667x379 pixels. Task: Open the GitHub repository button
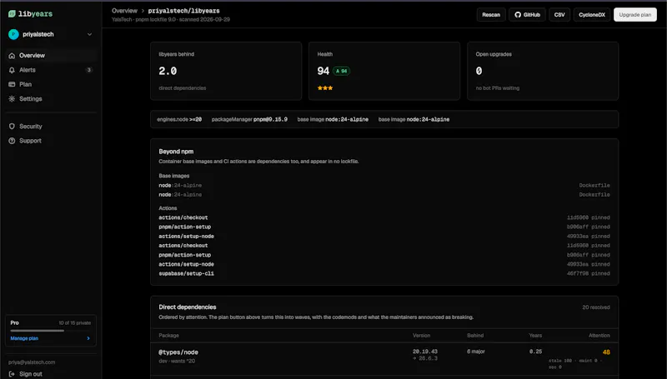(527, 14)
